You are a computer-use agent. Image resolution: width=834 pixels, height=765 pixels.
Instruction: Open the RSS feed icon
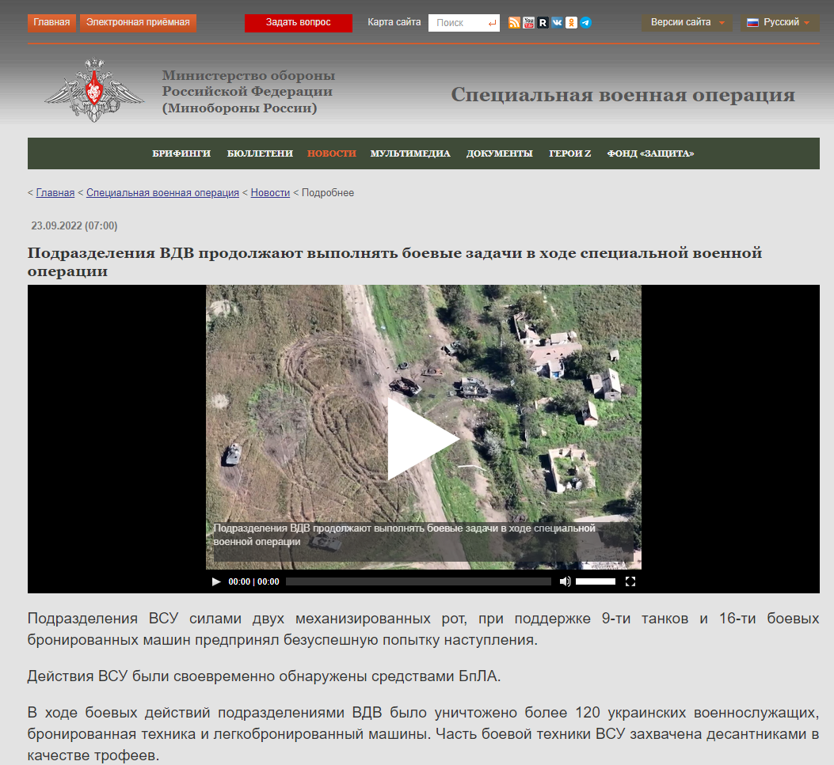[514, 23]
